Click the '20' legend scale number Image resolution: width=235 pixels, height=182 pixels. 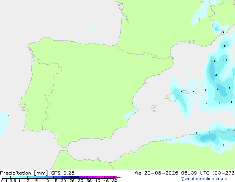click(63, 181)
